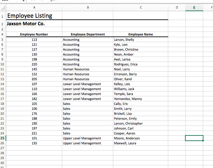Select the name 'Kelley, Lois'
The width and height of the screenshot is (213, 168).
click(122, 84)
